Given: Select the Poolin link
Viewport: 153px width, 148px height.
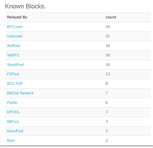Looking at the screenshot, I should click(x=12, y=102).
